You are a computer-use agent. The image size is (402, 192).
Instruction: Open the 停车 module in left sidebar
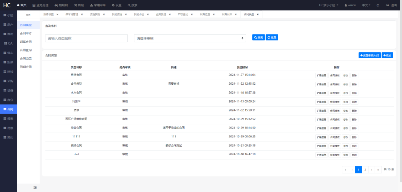(x=8, y=53)
